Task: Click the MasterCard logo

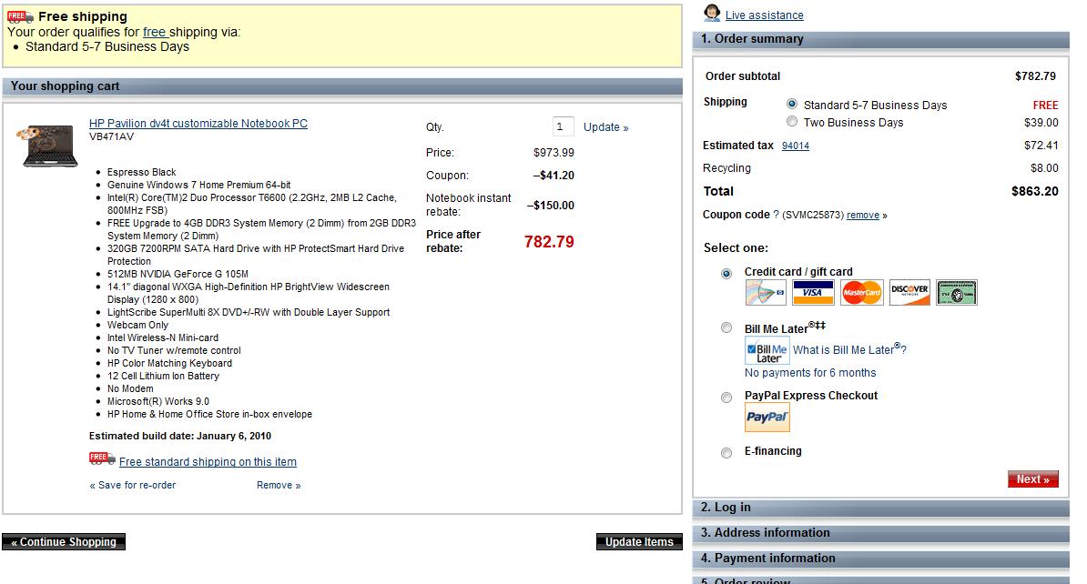Action: tap(862, 292)
